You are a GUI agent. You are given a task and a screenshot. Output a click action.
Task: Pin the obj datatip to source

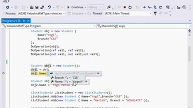click(98, 73)
